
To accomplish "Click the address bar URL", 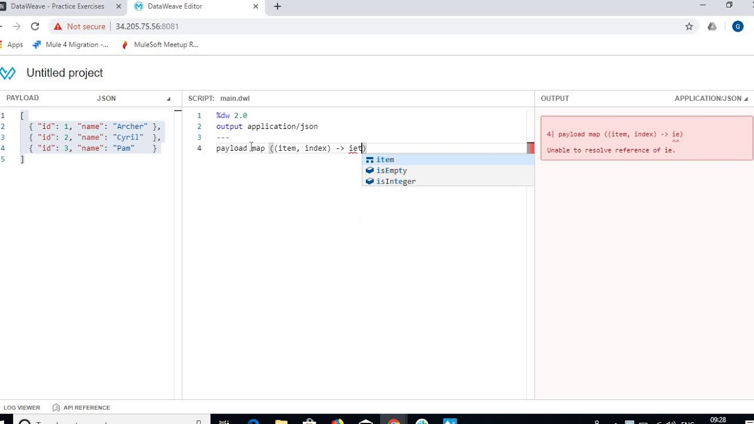I will 147,26.
